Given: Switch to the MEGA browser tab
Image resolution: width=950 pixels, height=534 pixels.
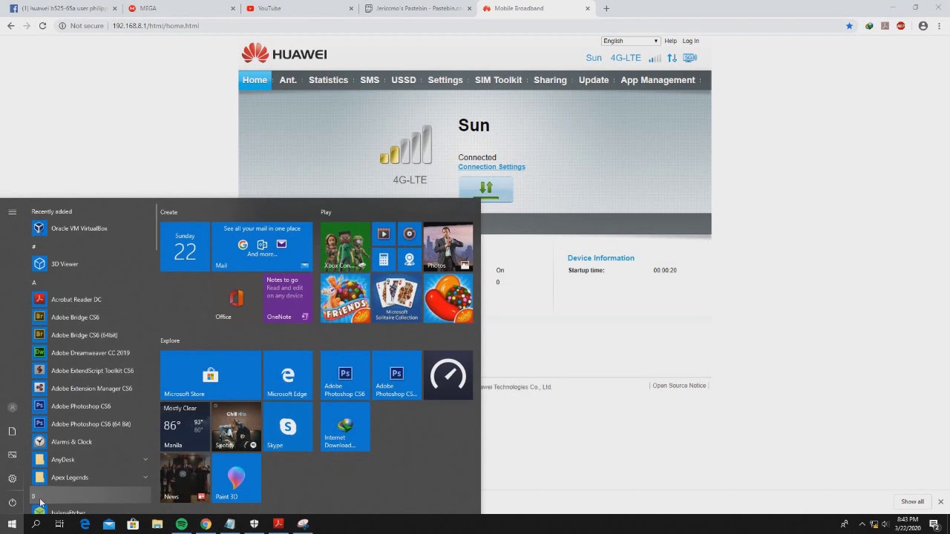Looking at the screenshot, I should click(181, 8).
